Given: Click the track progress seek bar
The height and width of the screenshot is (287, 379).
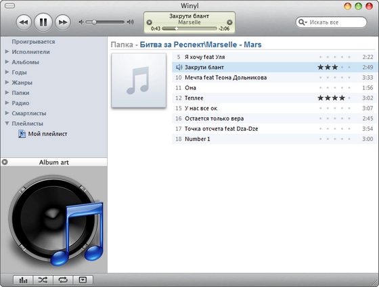Looking at the screenshot, I should pos(189,28).
